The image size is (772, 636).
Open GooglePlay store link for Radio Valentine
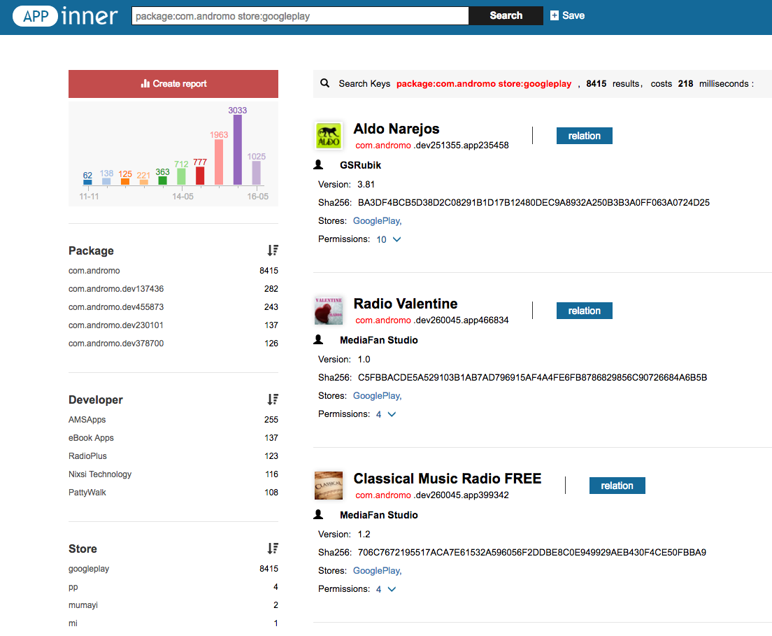(377, 395)
